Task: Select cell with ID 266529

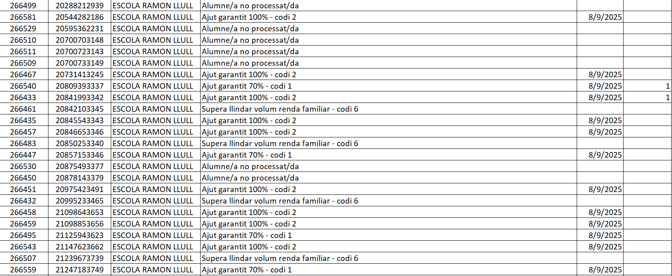Action: coord(23,29)
